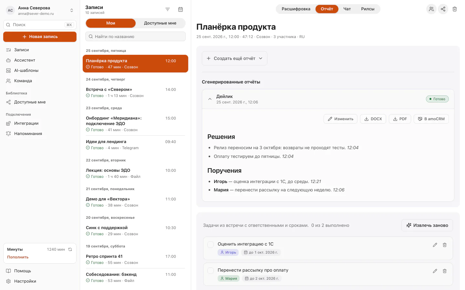
Task: Open the calendar icon in Записи header
Action: (x=181, y=10)
